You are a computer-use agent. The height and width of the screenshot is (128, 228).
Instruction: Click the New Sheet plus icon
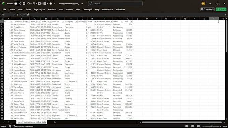55,122
